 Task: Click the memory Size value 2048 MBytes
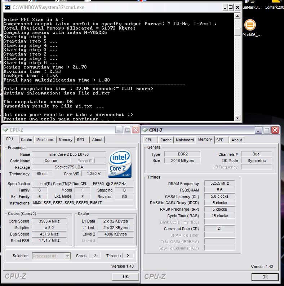pyautogui.click(x=182, y=160)
